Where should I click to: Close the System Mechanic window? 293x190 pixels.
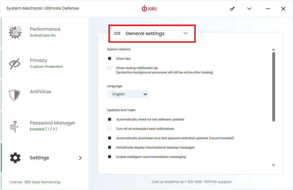point(283,8)
